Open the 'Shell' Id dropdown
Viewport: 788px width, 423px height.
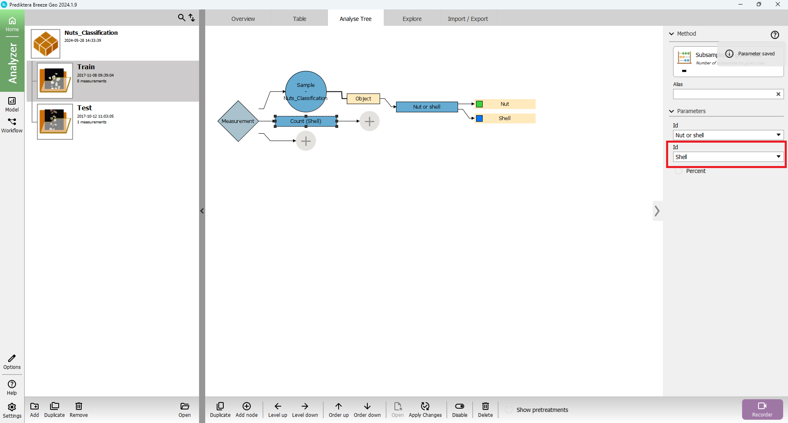(x=728, y=157)
